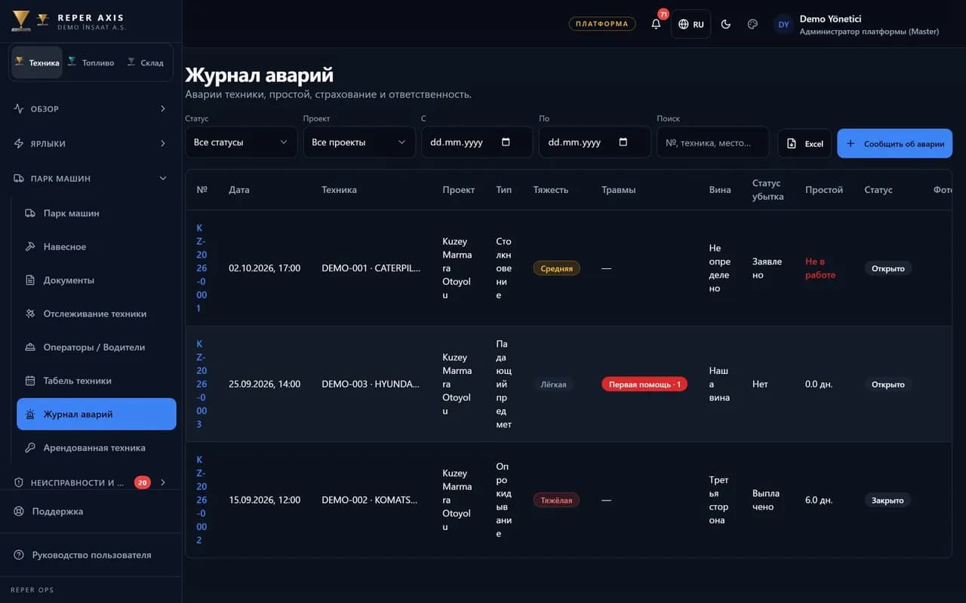Screen dimensions: 966x603
Task: Open the Все проекты dropdown
Action: 359,142
